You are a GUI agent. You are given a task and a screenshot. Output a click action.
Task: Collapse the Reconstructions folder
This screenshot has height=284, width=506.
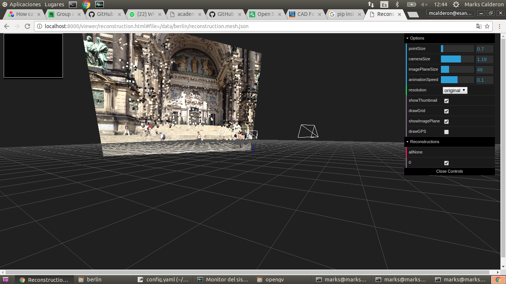tap(449, 142)
